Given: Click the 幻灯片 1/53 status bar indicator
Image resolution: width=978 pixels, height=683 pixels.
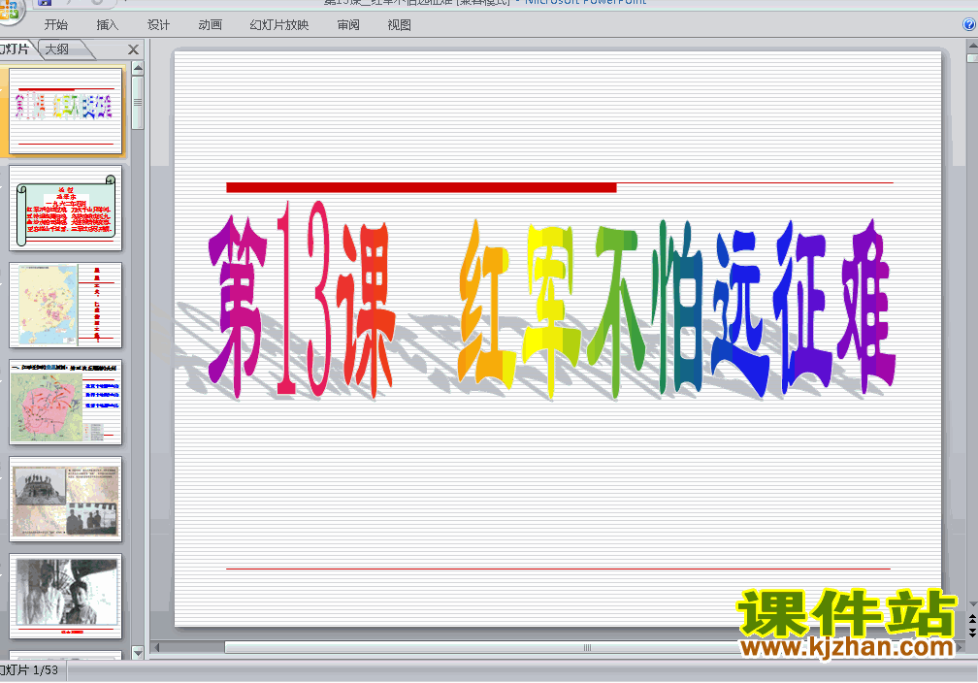Looking at the screenshot, I should 29,669.
